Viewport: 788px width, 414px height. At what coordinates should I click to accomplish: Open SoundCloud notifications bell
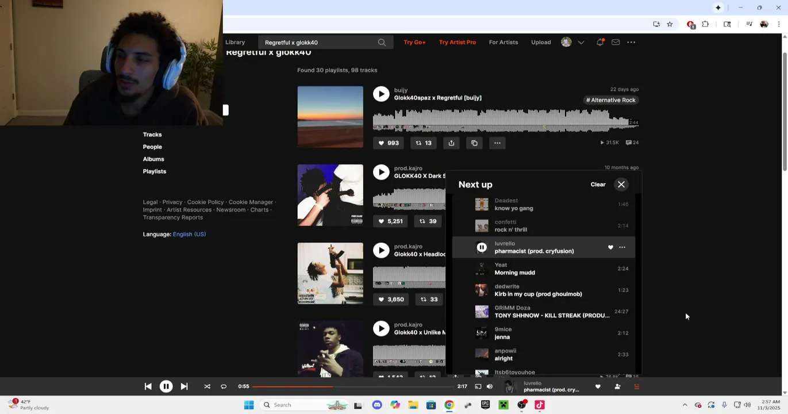coord(600,42)
